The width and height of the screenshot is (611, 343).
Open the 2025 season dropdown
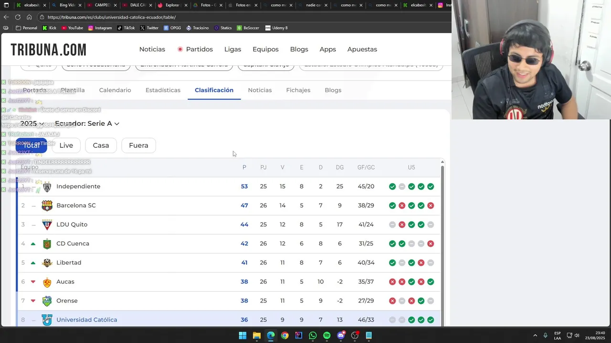pos(32,123)
